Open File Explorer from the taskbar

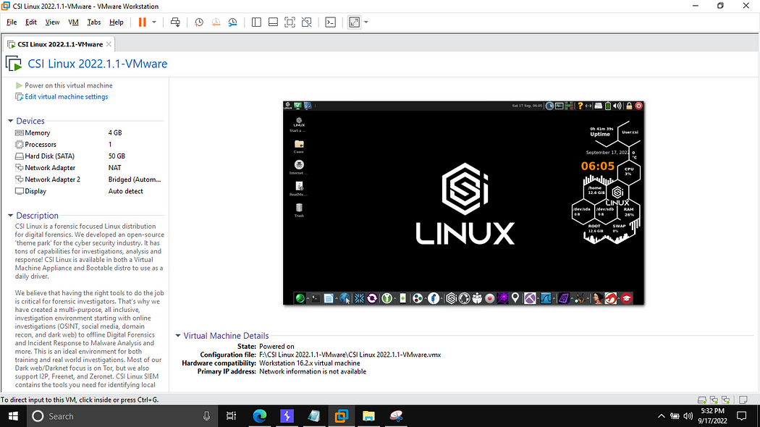pyautogui.click(x=369, y=416)
